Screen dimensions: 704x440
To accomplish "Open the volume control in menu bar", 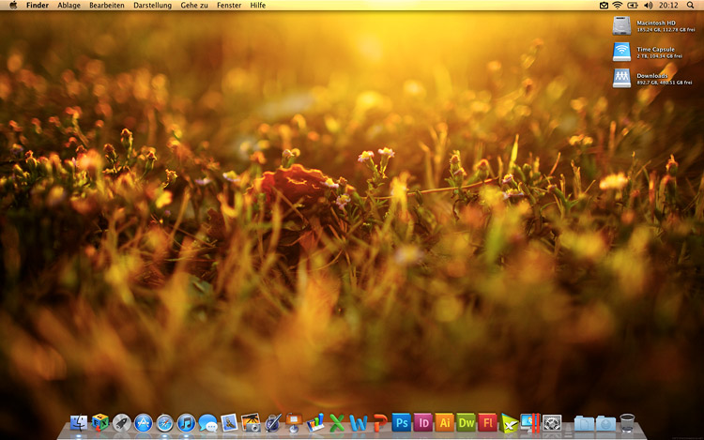I will point(649,5).
